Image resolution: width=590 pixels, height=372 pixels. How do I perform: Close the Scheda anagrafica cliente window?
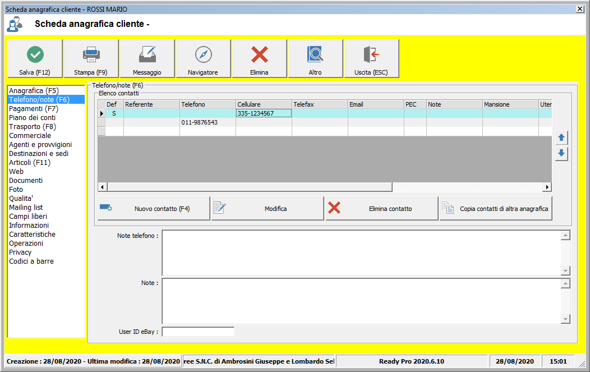580,9
